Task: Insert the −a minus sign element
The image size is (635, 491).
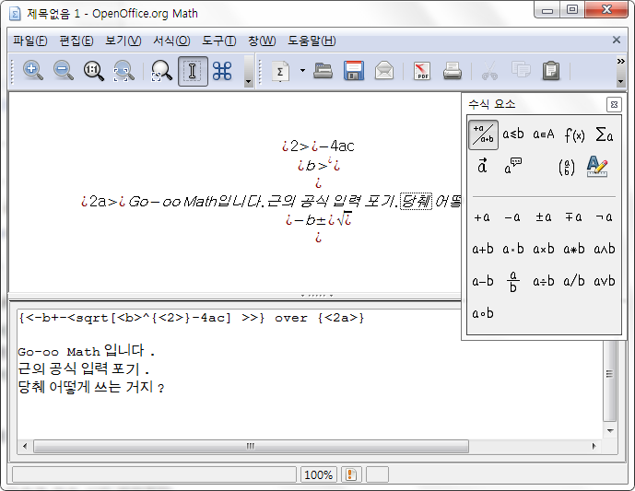Action: pyautogui.click(x=512, y=217)
